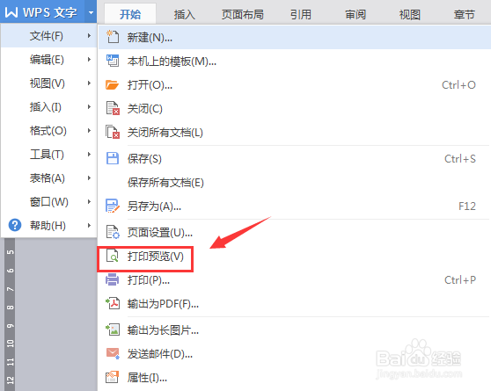The image size is (491, 391).
Task: Open the 文件(F) menu
Action: [x=49, y=36]
